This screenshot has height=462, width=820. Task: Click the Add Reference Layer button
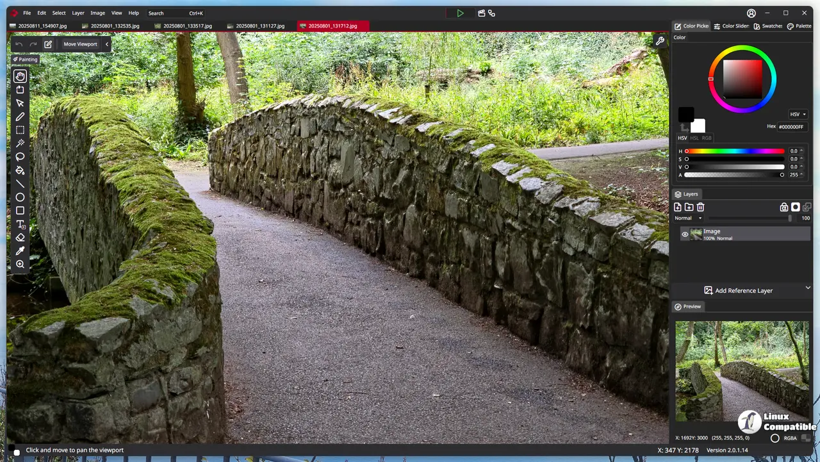[738, 290]
